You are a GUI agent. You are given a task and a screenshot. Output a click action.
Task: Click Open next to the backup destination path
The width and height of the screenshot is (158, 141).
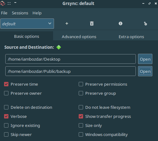click(145, 71)
